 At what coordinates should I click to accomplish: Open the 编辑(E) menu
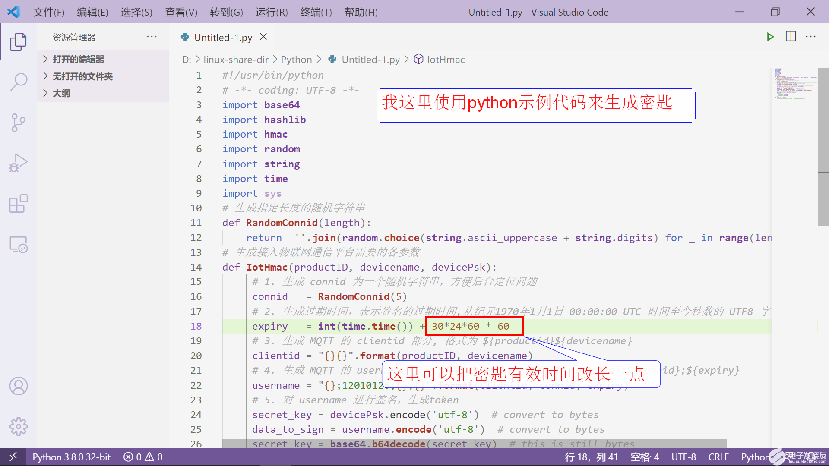(92, 12)
